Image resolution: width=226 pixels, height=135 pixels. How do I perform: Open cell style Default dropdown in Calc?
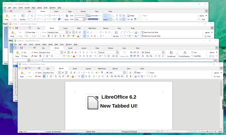pyautogui.click(x=163, y=52)
